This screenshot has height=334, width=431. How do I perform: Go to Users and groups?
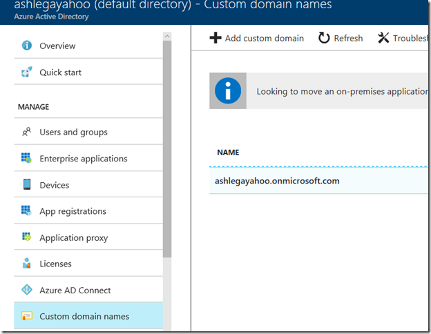(x=88, y=132)
